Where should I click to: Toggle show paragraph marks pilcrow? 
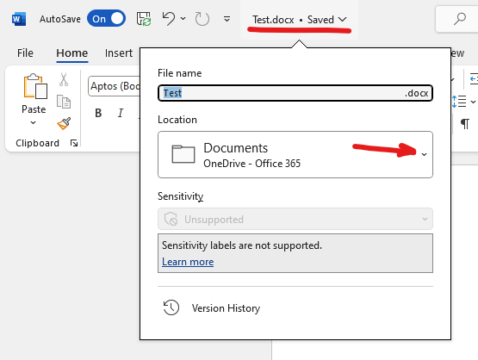click(465, 124)
